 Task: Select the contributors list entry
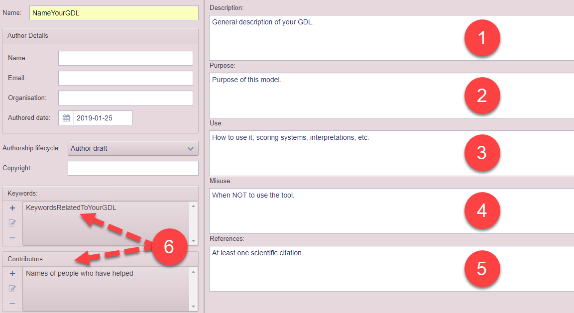pyautogui.click(x=80, y=273)
